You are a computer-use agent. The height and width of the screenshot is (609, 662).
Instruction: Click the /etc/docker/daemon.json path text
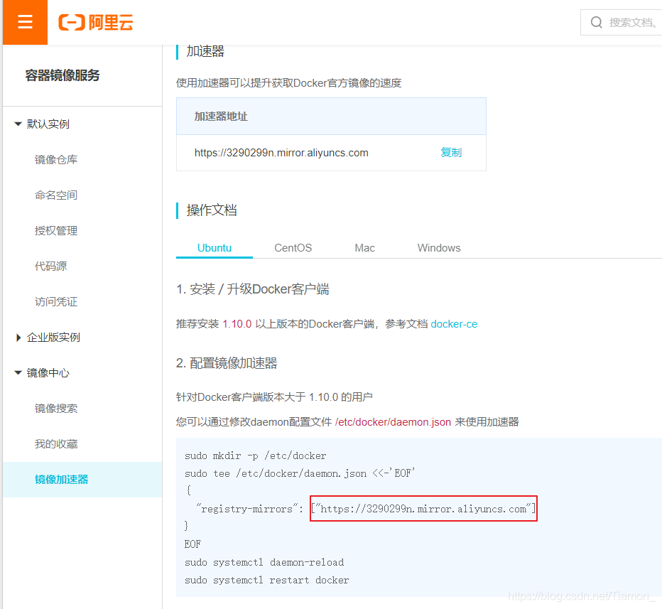(x=393, y=422)
